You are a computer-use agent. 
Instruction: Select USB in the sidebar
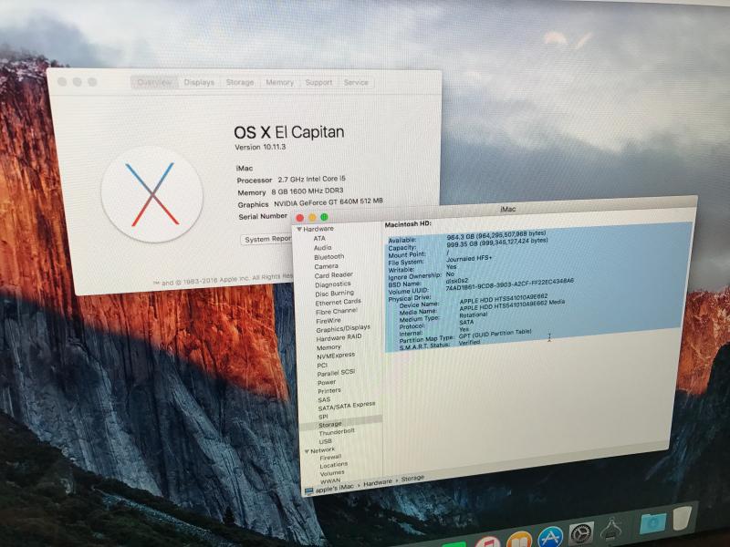[x=326, y=441]
